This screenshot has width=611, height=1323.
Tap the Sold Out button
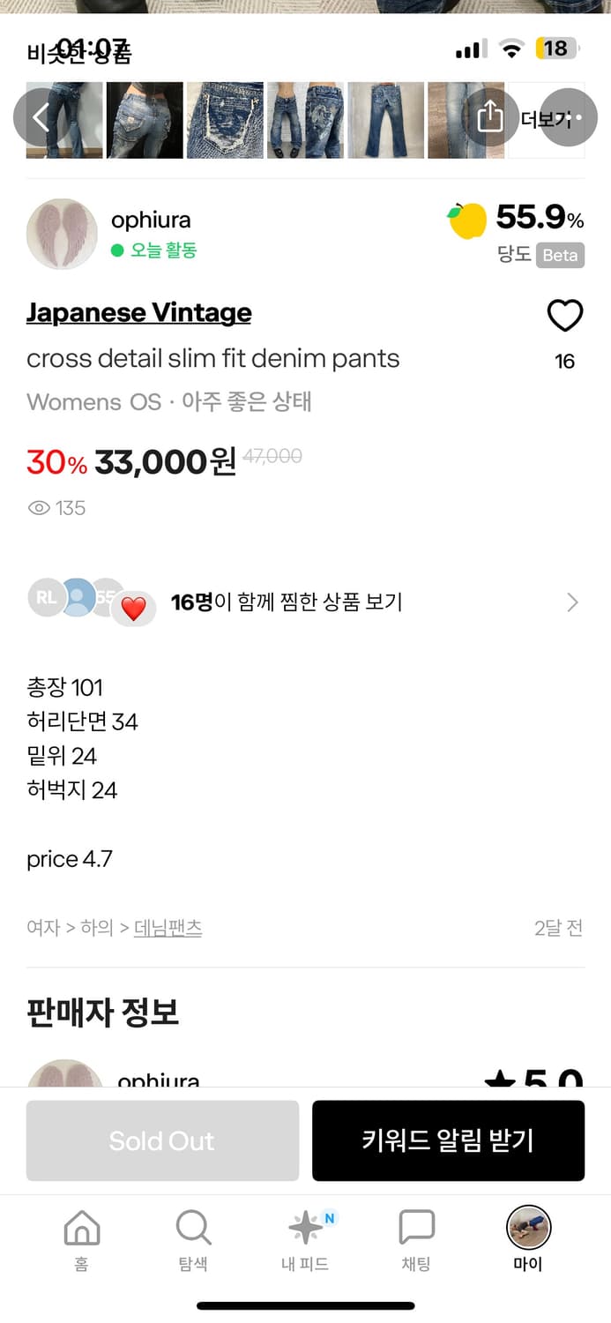162,1140
